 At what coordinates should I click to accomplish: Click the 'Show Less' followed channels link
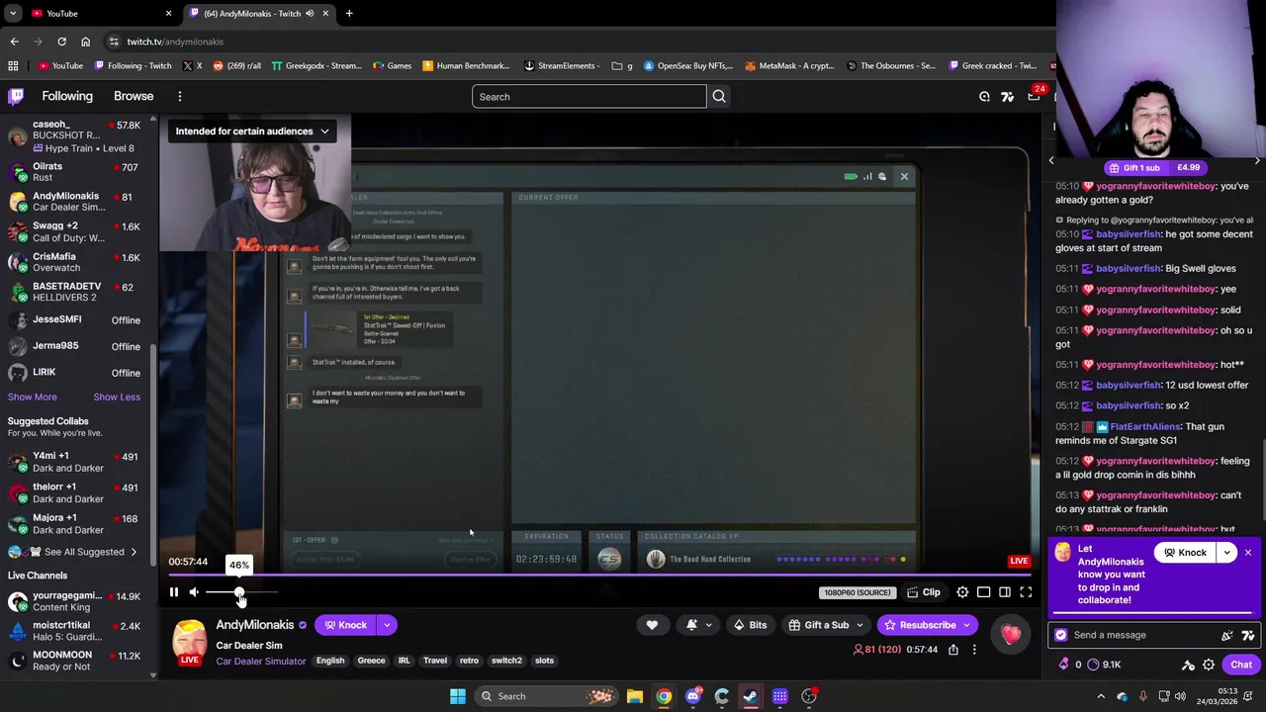click(117, 397)
